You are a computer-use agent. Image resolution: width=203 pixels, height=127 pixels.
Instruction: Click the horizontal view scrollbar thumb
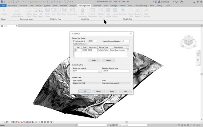(127, 122)
